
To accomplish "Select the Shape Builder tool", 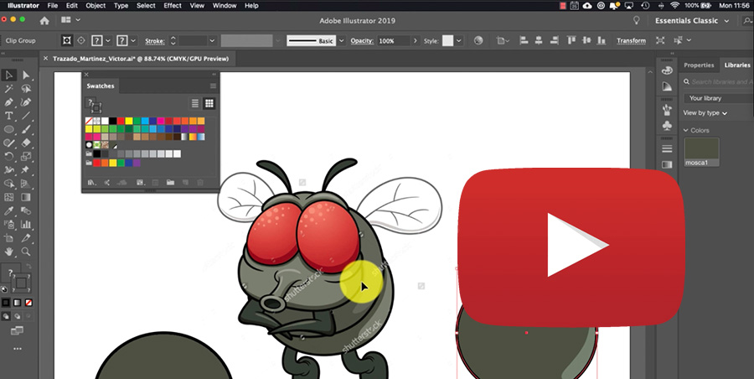I will click(x=8, y=184).
